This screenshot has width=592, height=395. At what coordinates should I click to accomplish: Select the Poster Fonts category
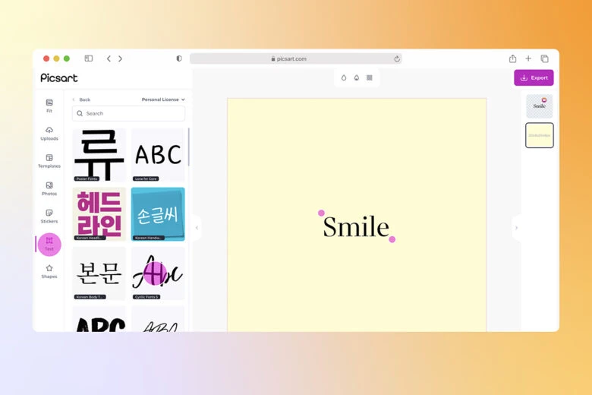coord(99,155)
